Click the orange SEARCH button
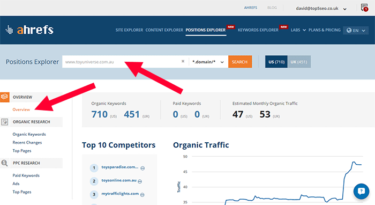The image size is (375, 205). coord(240,62)
